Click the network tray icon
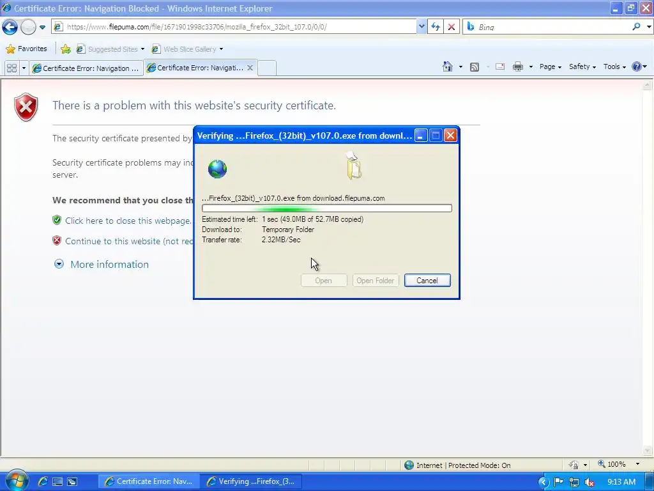This screenshot has height=491, width=654. 574,482
